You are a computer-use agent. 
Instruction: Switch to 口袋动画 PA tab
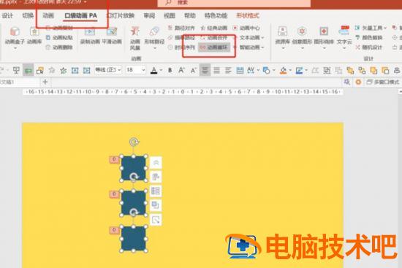point(80,15)
